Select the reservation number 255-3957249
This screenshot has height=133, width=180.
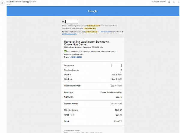point(116,86)
